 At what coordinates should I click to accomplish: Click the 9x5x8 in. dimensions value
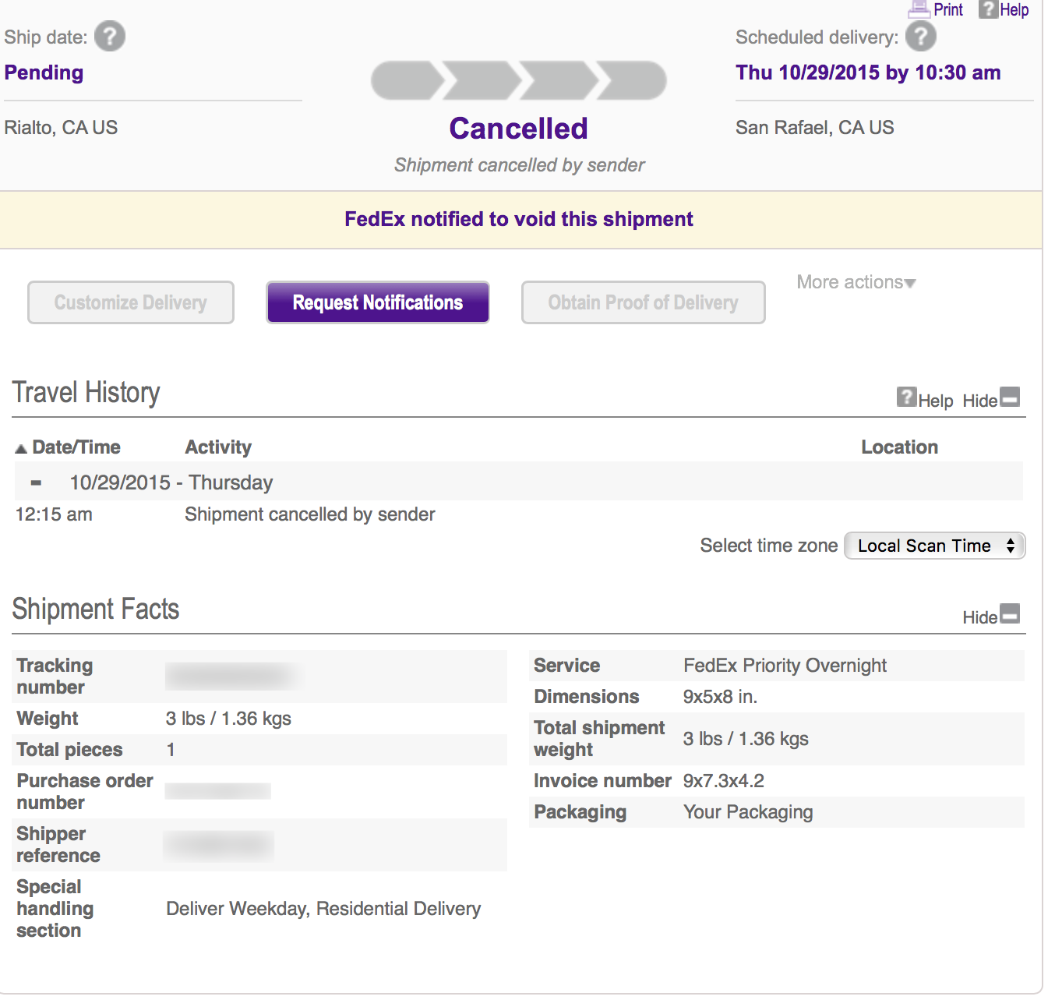click(x=720, y=697)
